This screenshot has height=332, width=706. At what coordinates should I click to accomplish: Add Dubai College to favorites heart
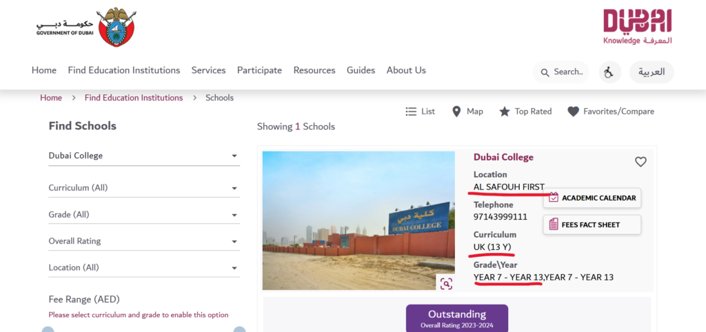coord(641,162)
